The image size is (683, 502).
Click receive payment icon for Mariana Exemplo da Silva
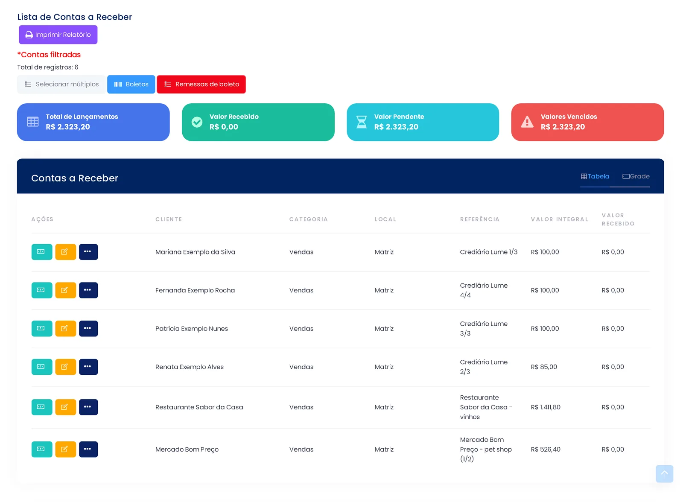[x=42, y=252]
